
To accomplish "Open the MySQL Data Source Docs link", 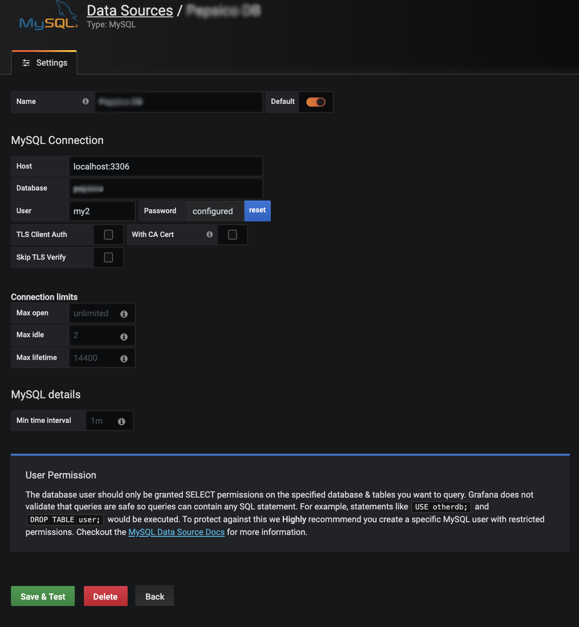I will coord(176,532).
